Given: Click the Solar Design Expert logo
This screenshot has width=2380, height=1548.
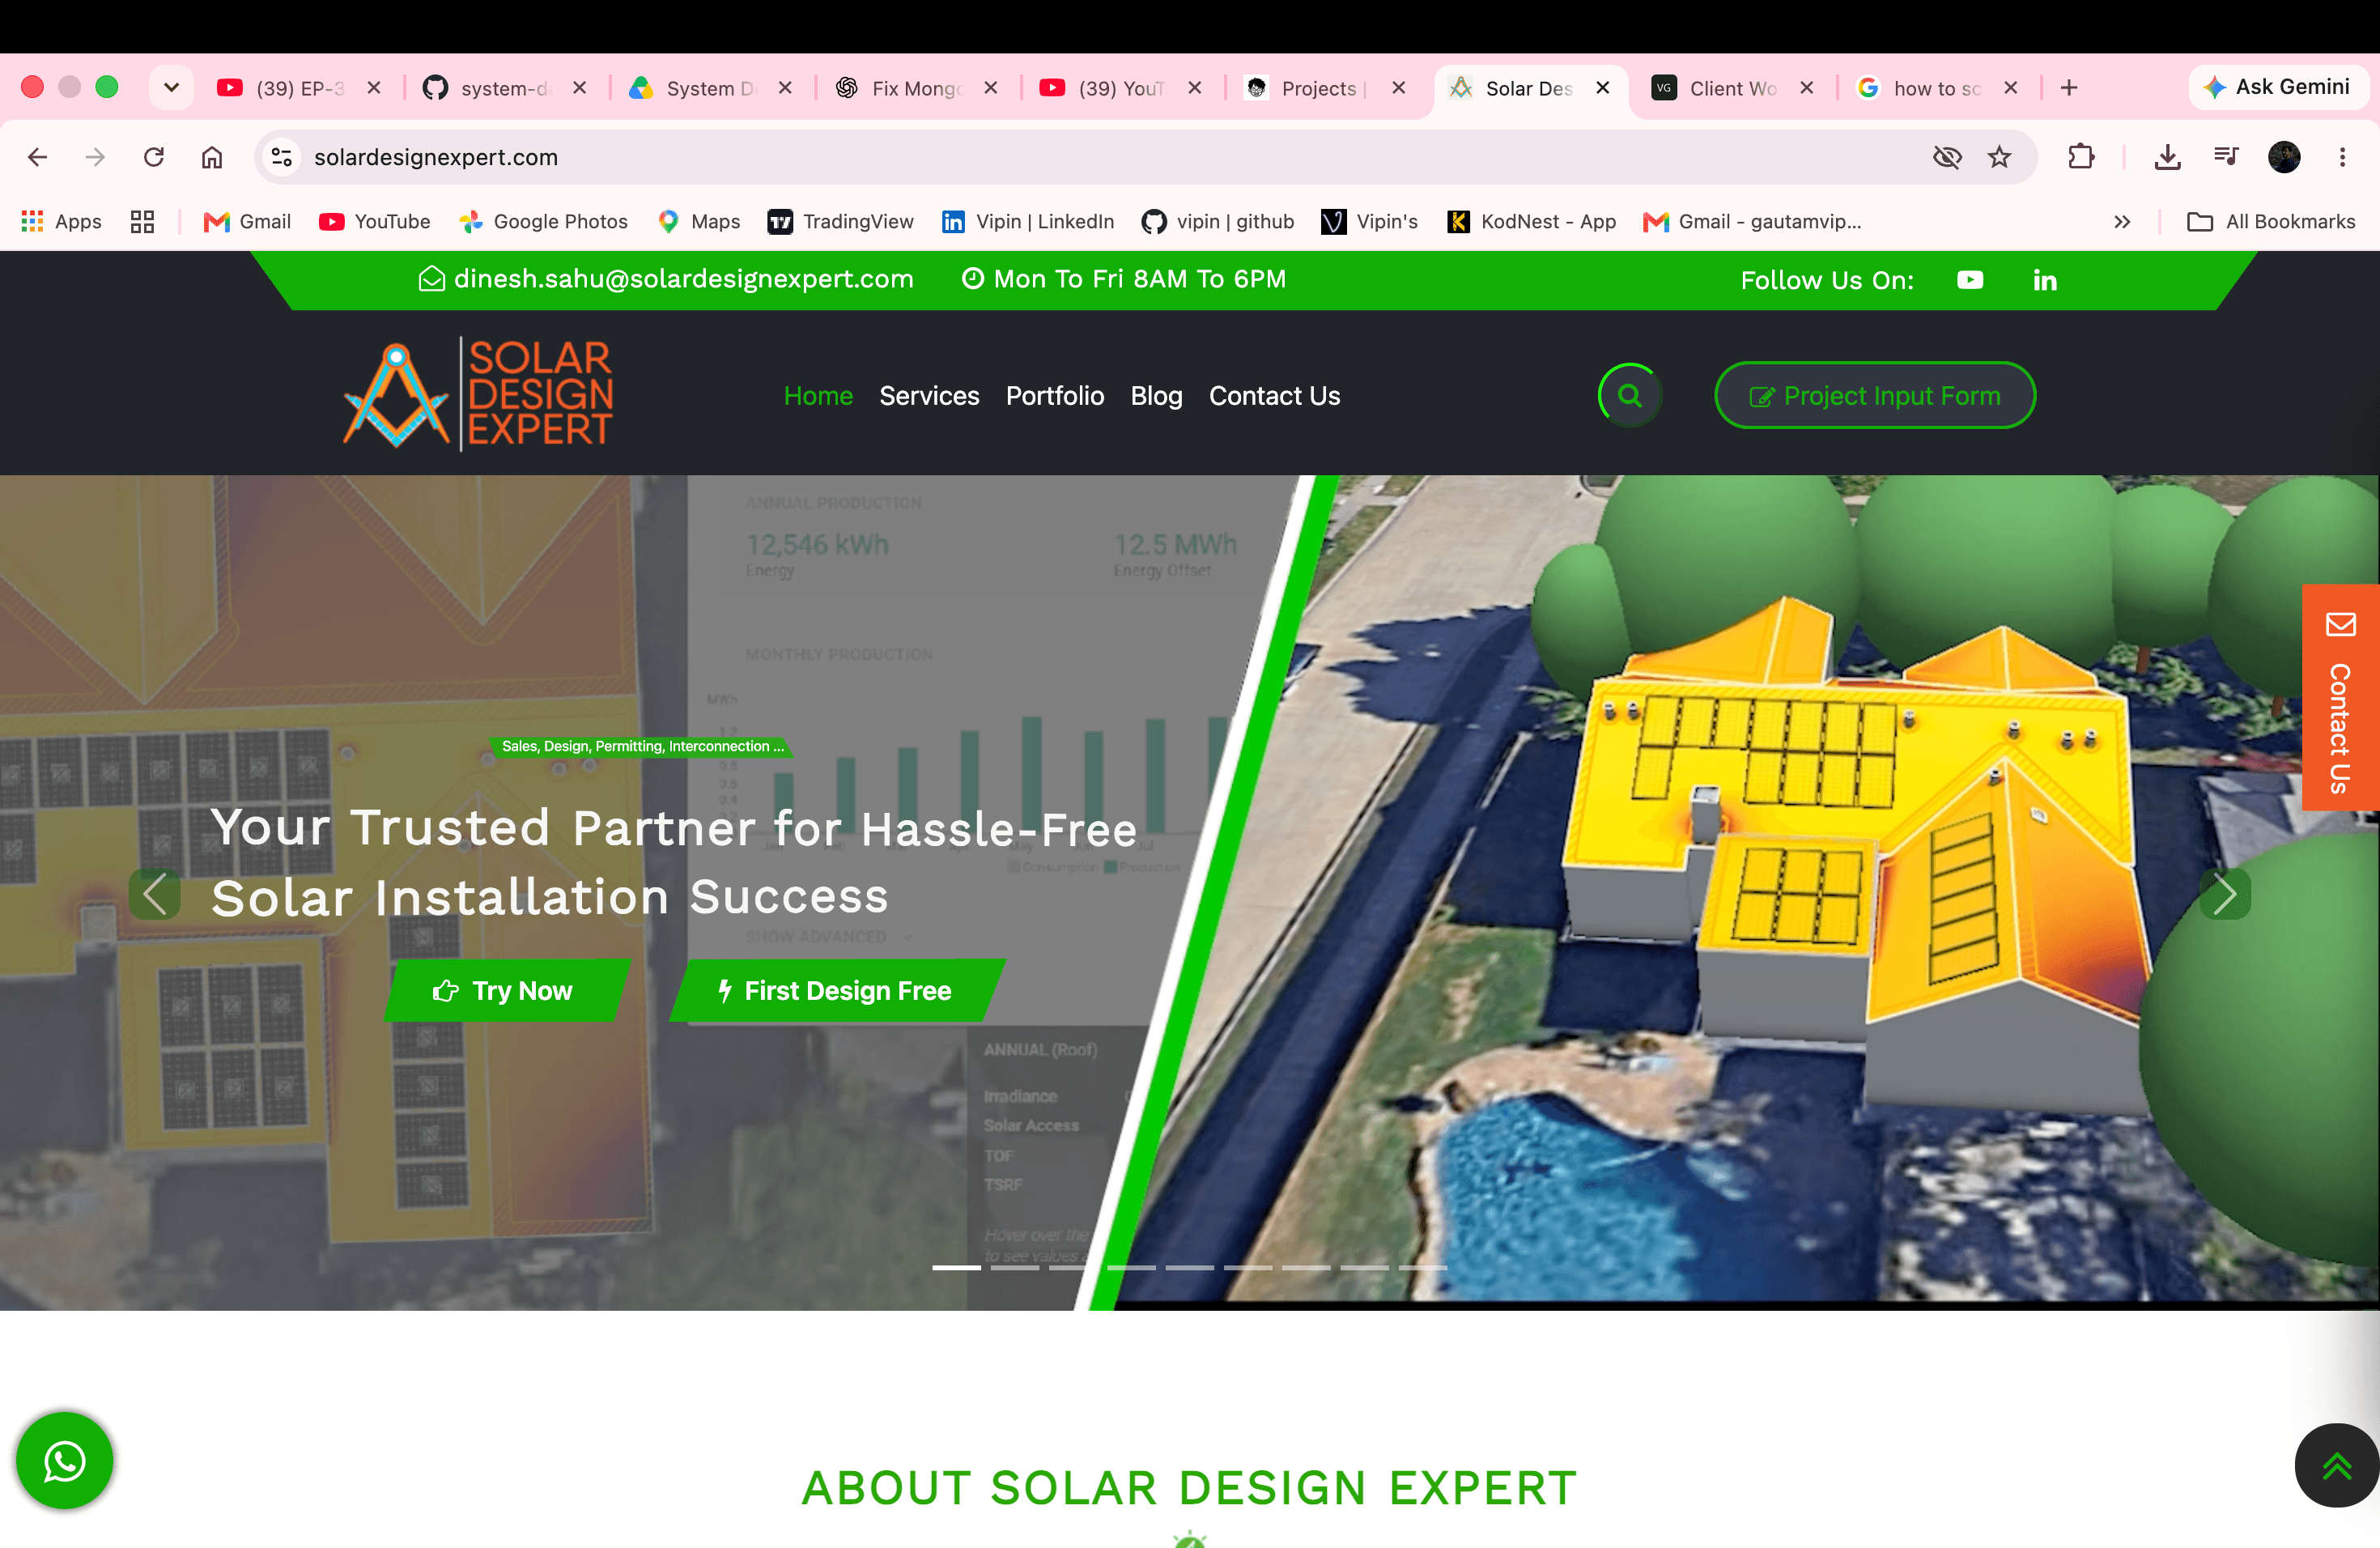Looking at the screenshot, I should coord(478,393).
